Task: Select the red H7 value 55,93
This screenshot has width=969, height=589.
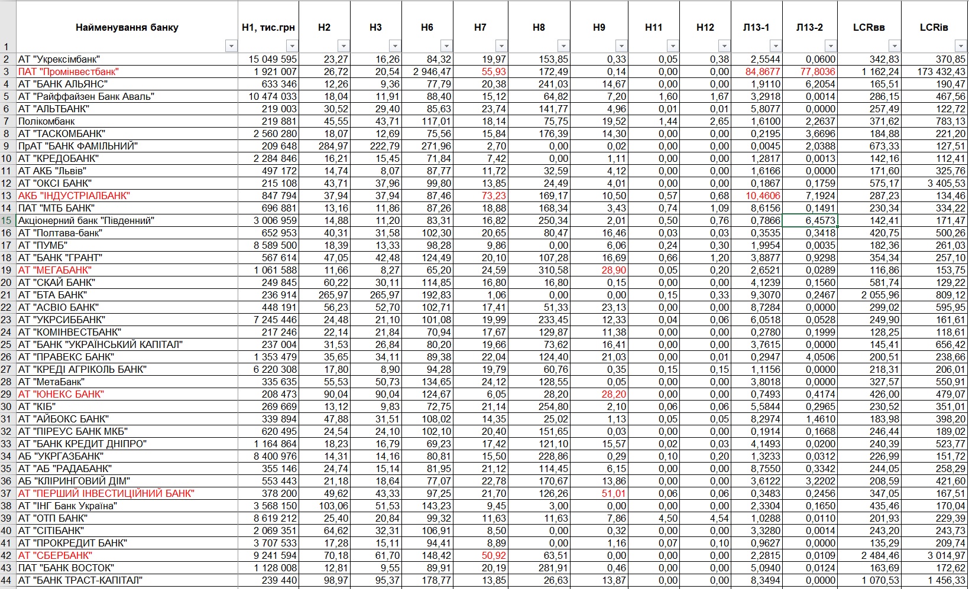Action: pos(481,71)
